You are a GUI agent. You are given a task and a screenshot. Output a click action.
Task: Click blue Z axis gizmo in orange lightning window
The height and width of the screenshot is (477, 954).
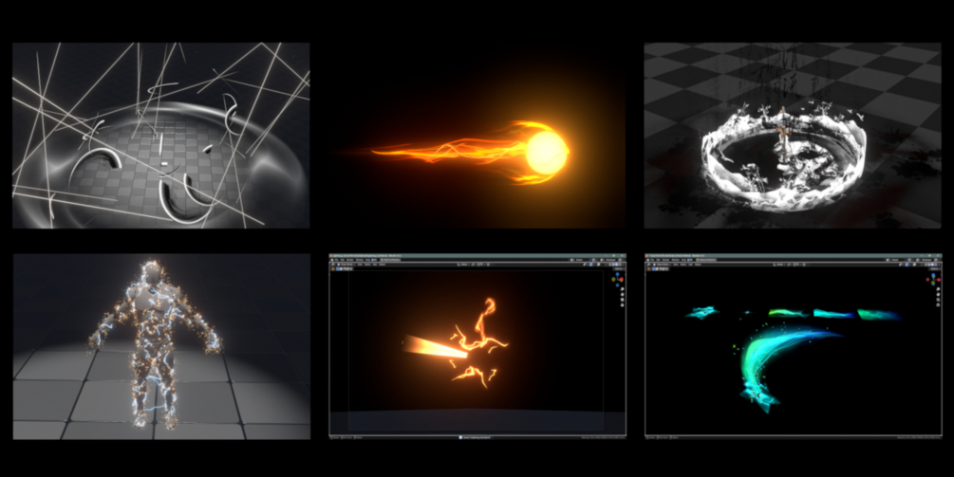pyautogui.click(x=618, y=274)
